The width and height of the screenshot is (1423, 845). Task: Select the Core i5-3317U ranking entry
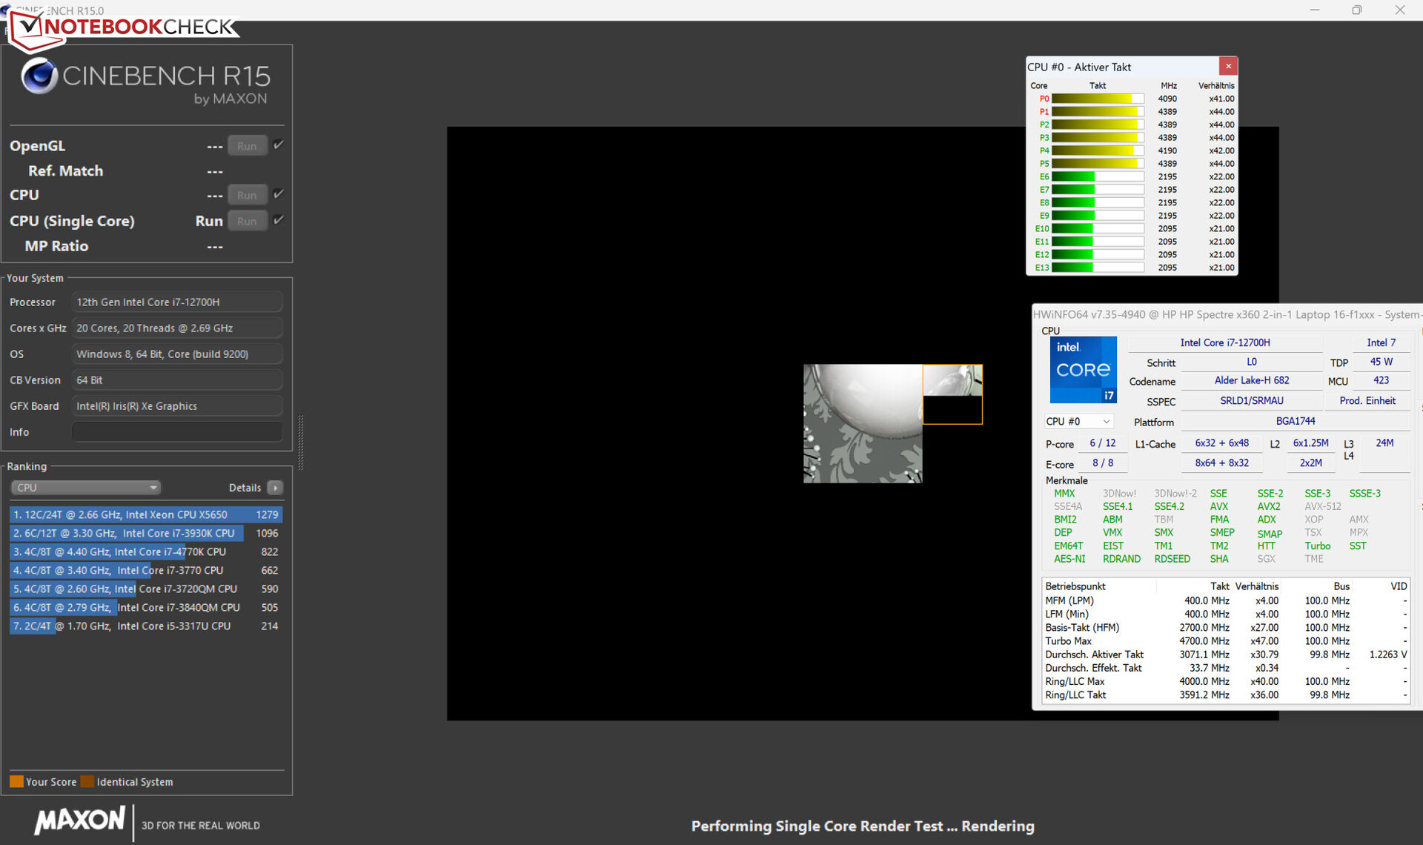(x=145, y=626)
